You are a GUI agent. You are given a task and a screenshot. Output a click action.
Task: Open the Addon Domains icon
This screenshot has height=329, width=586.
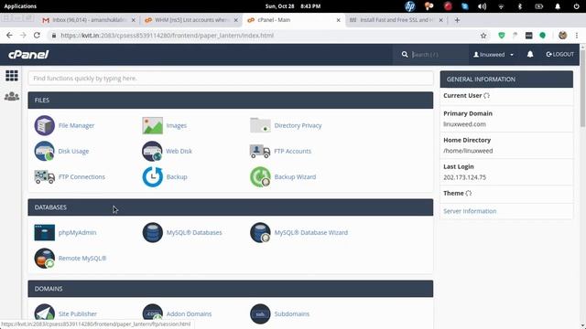click(x=152, y=313)
